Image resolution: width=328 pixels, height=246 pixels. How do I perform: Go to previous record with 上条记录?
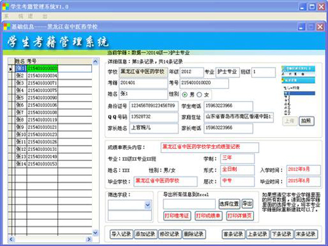tap(258, 234)
